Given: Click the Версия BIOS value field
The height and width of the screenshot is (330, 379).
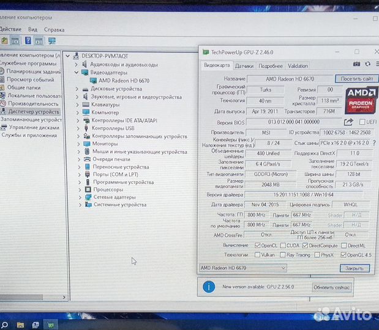Looking at the screenshot, I should click(294, 122).
